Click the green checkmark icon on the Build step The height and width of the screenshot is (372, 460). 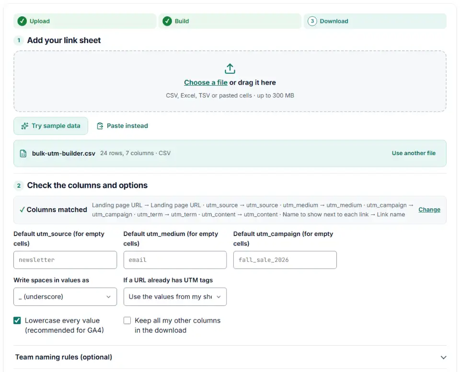(167, 21)
